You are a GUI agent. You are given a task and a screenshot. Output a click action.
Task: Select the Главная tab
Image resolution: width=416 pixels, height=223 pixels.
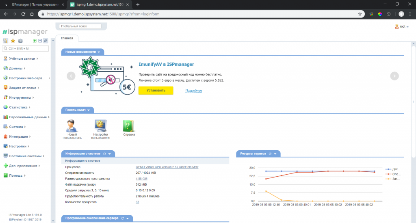point(67,38)
